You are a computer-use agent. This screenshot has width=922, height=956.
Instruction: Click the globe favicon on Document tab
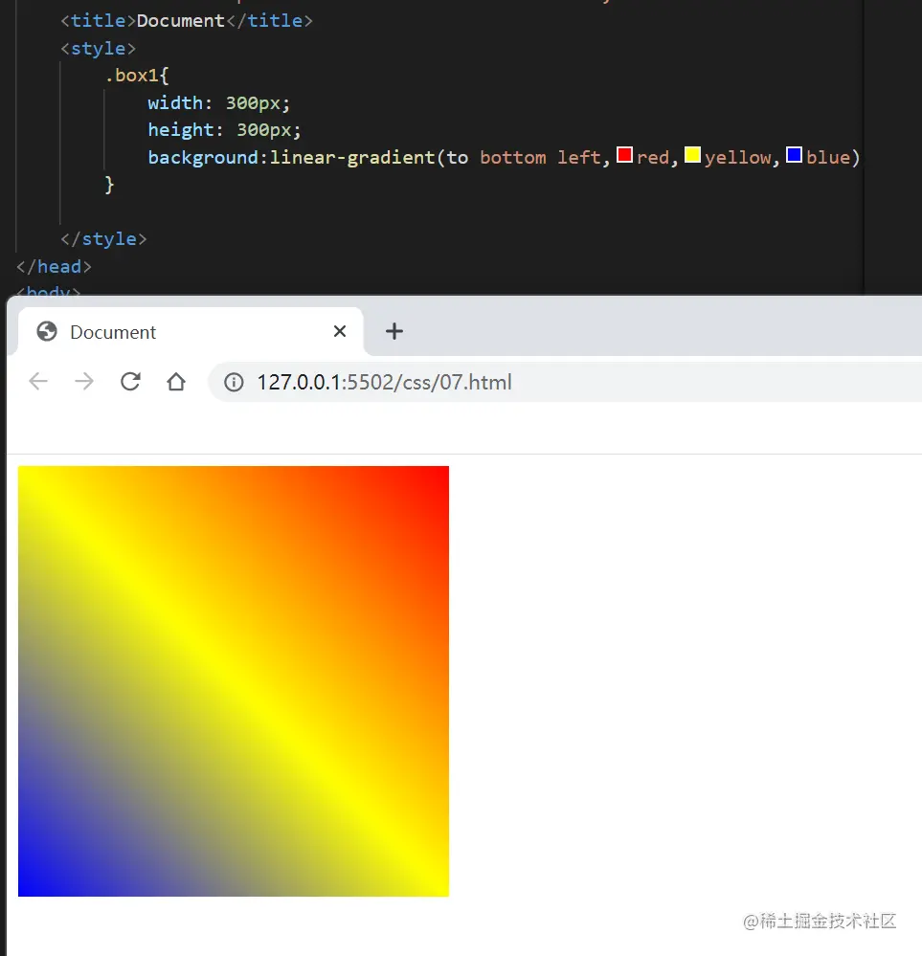tap(47, 332)
